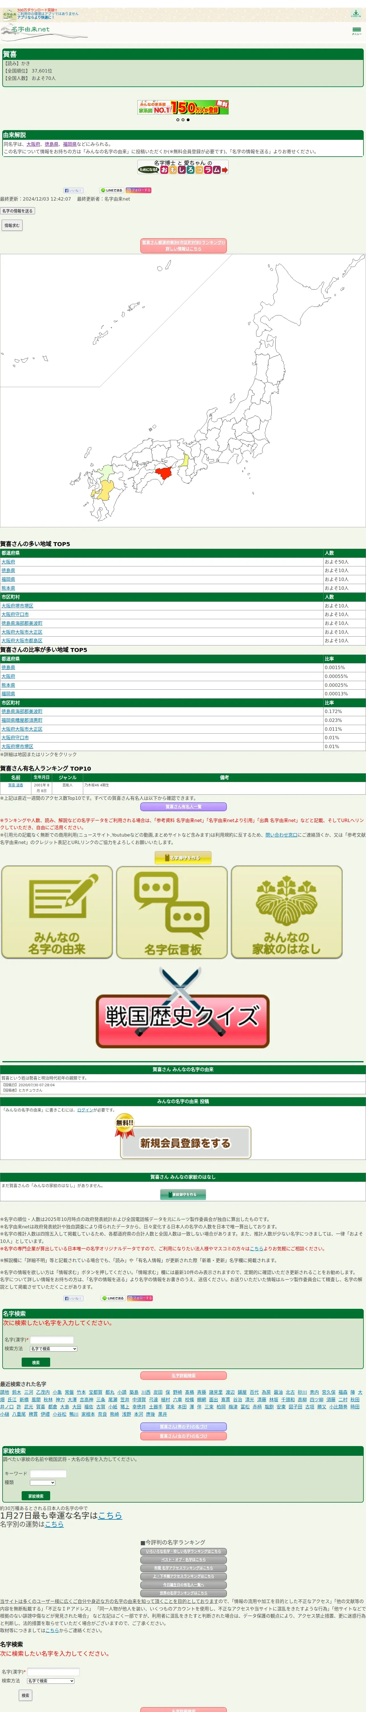366x1712 pixels.
Task: Click the app download icon at top right
Action: click(x=356, y=13)
